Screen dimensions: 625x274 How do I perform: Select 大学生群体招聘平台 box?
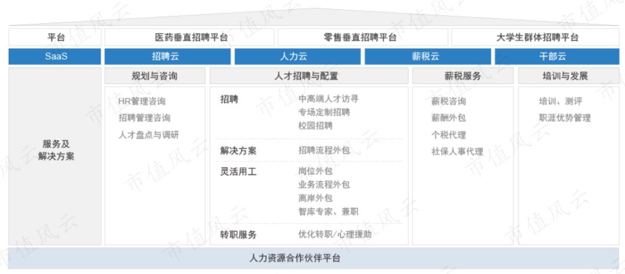[x=535, y=37]
